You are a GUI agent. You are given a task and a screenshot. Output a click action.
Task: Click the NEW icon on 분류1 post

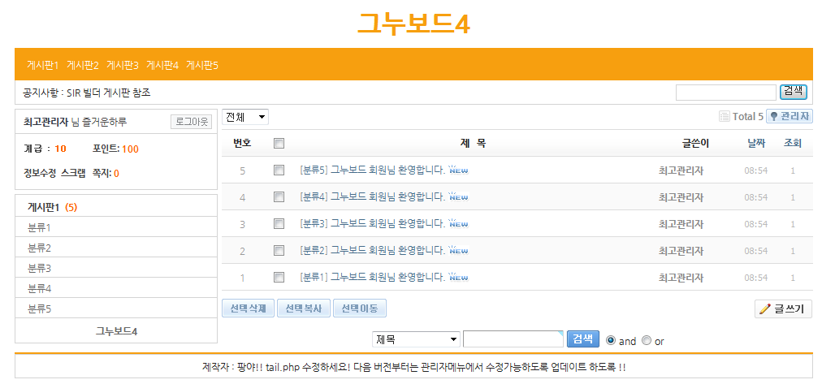pyautogui.click(x=459, y=277)
